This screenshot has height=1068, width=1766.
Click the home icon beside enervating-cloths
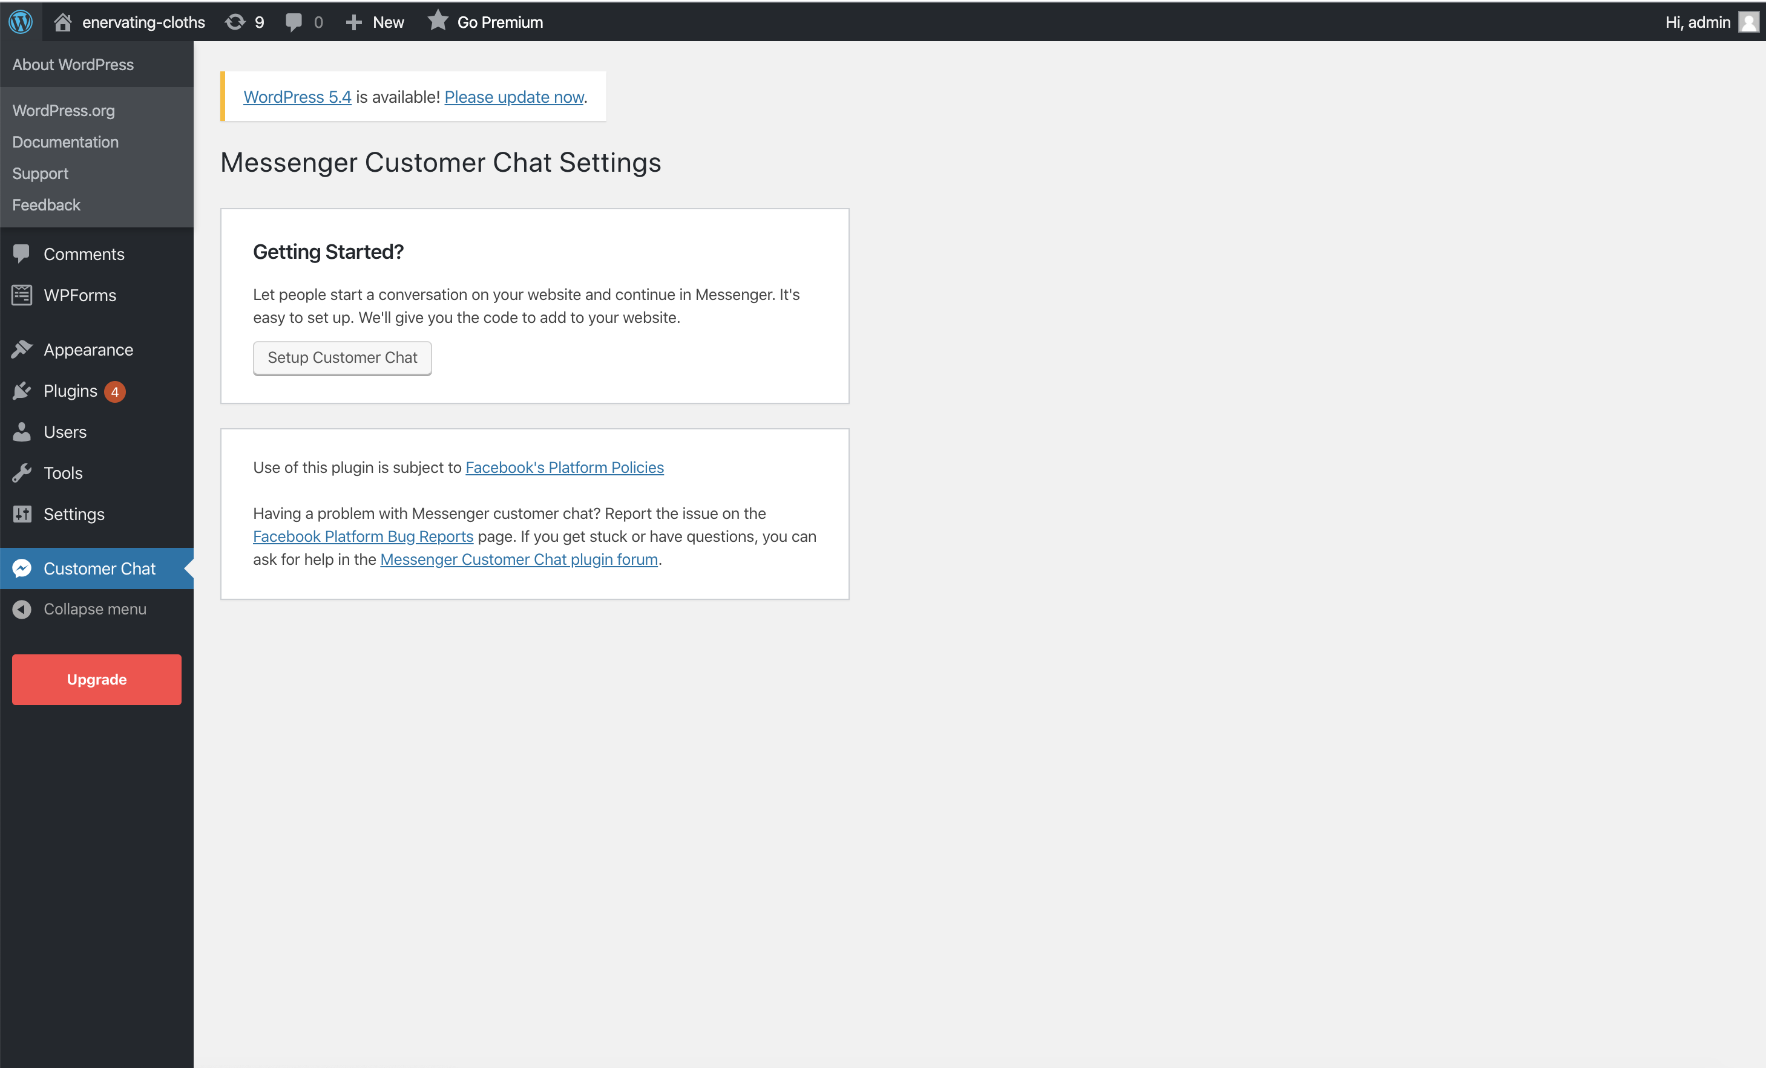tap(63, 22)
